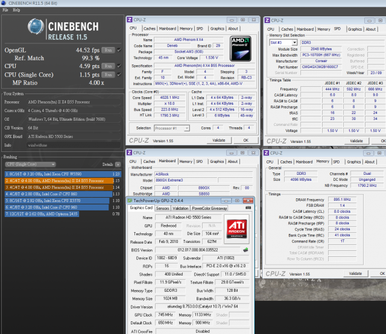This screenshot has height=334, width=386.
Task: Run the OpenGL benchmark
Action: tap(108, 50)
